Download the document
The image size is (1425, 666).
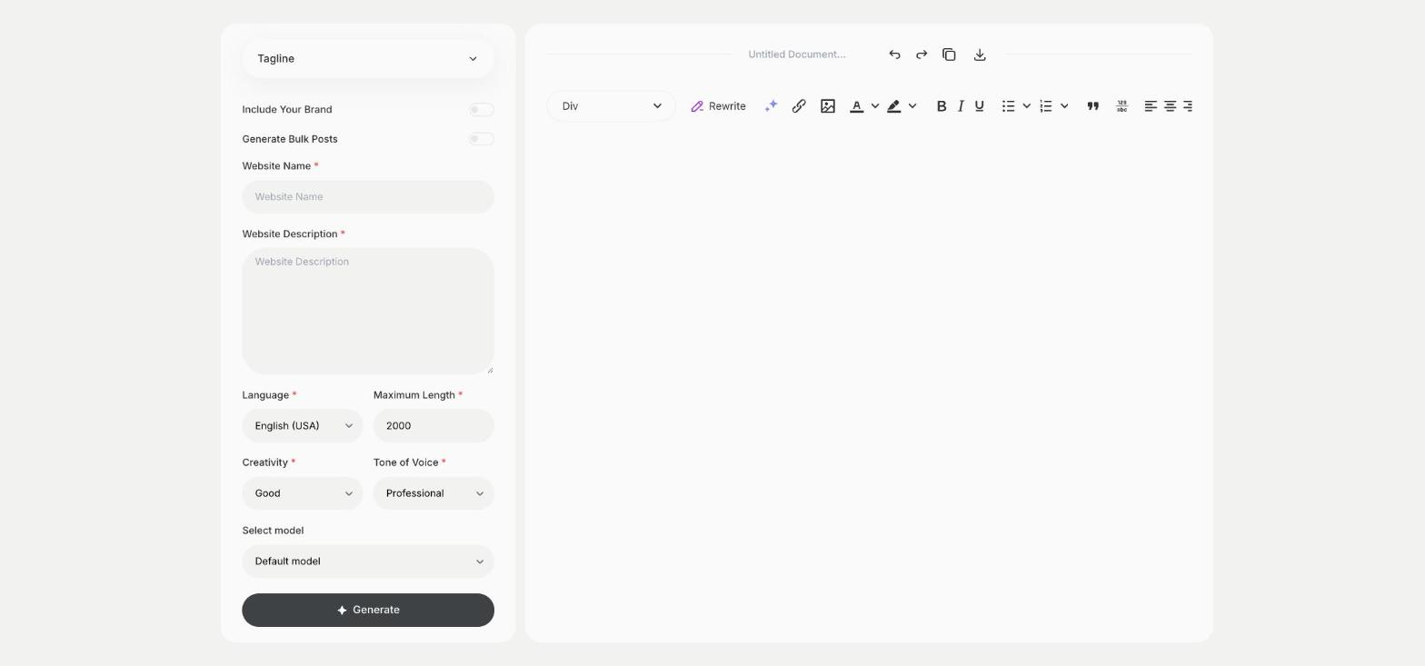click(980, 55)
